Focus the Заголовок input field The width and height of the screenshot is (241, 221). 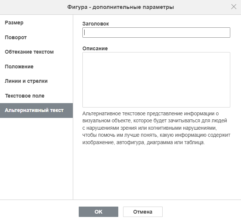tap(156, 33)
